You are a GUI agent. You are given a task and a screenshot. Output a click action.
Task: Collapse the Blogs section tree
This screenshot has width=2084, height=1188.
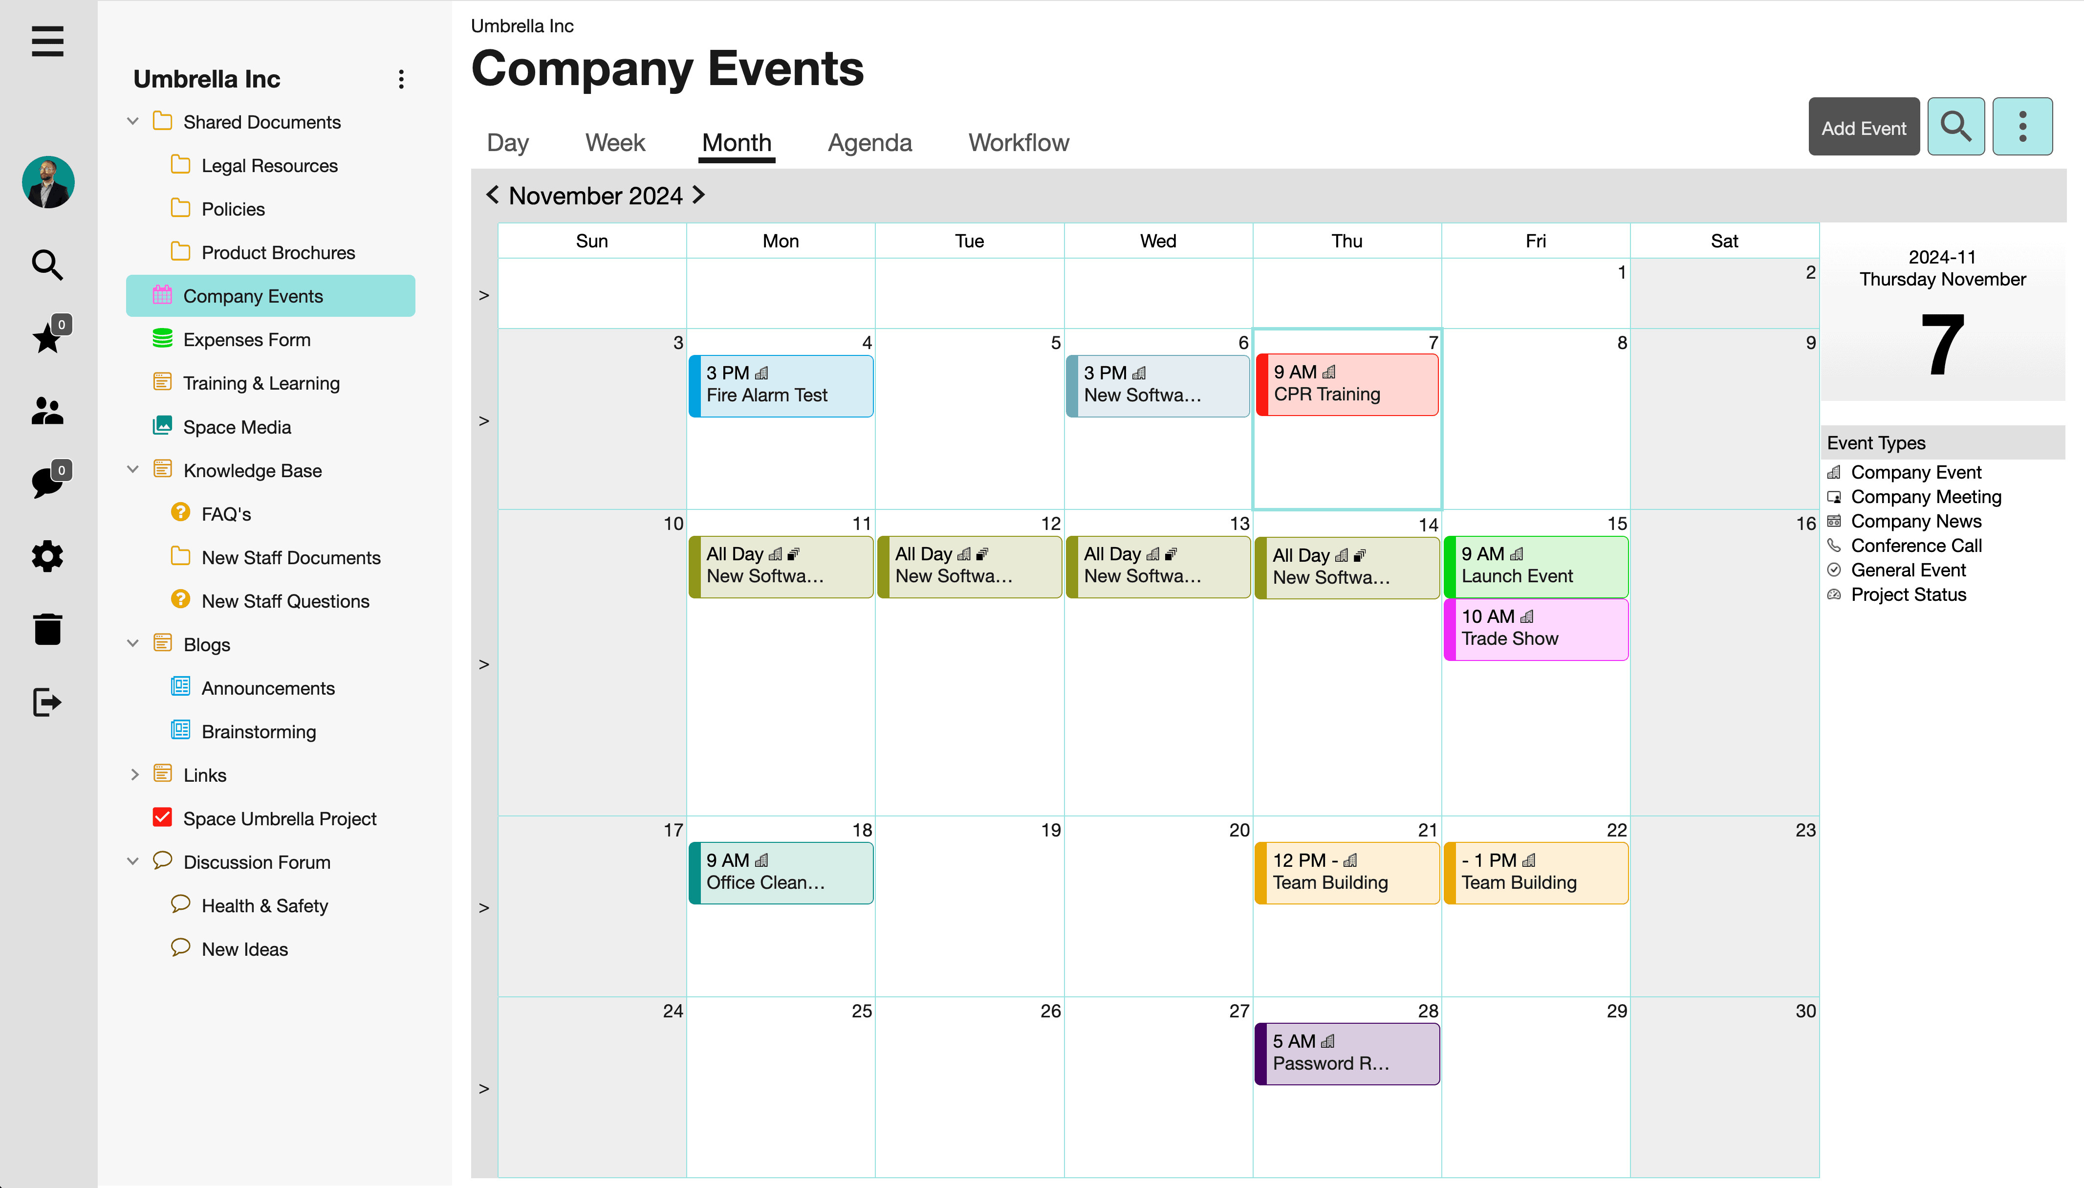133,644
